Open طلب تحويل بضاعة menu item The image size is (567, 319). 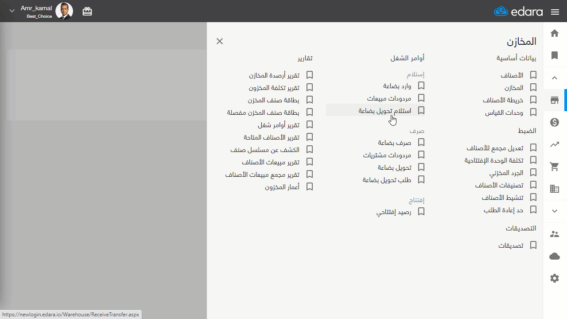(x=387, y=180)
